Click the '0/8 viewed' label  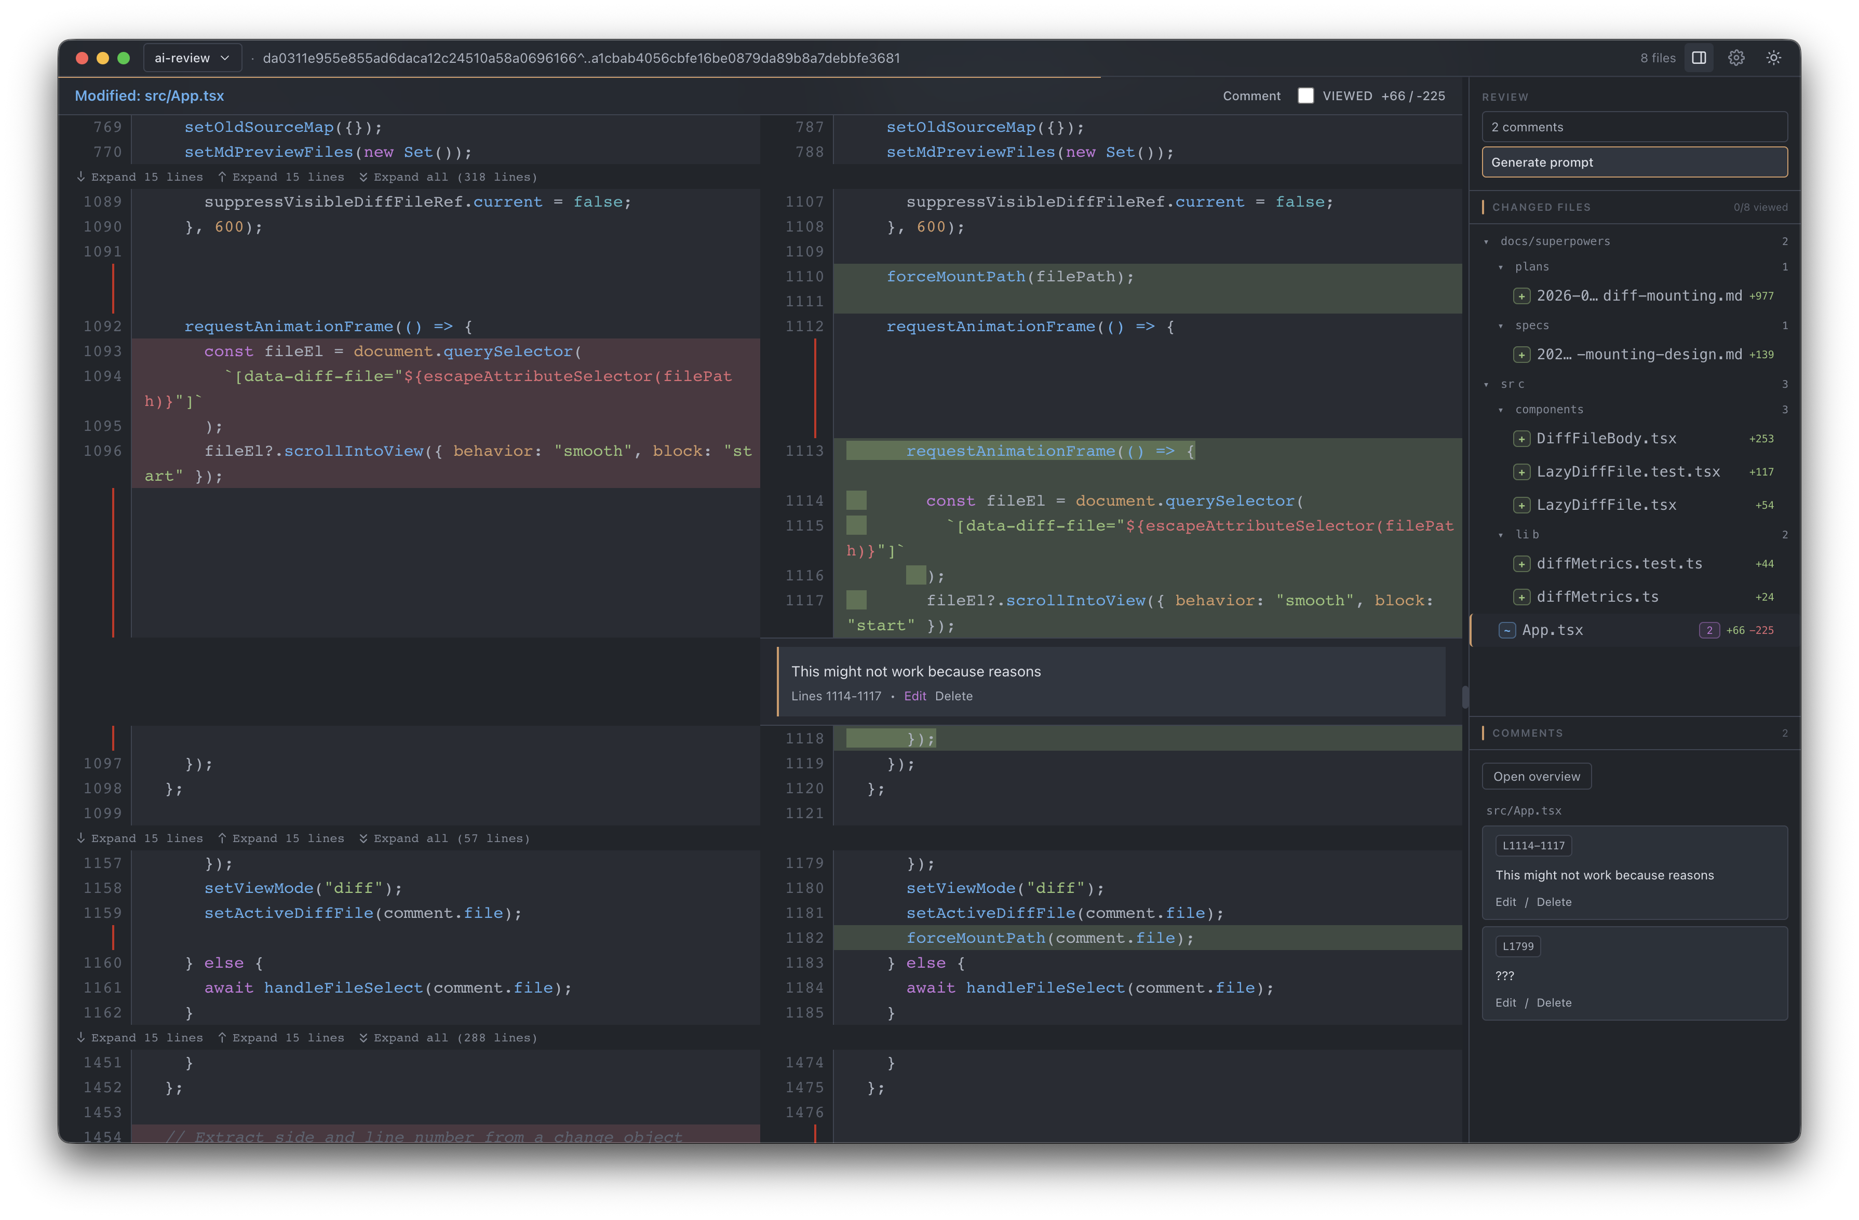pos(1760,208)
